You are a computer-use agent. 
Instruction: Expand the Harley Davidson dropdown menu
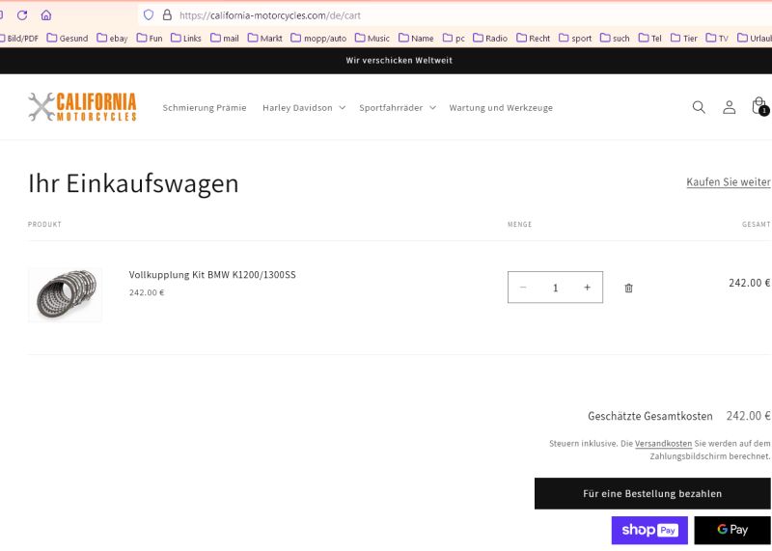[x=303, y=108]
